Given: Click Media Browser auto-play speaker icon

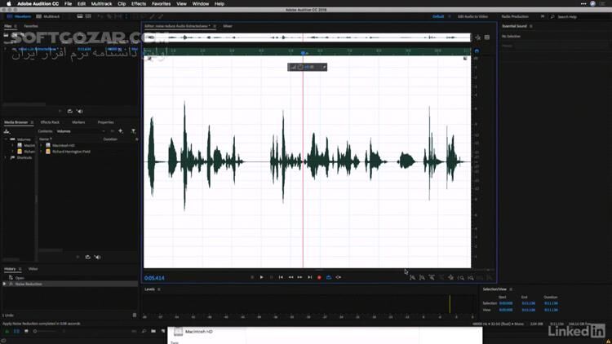Looking at the screenshot, I should pyautogui.click(x=98, y=257).
